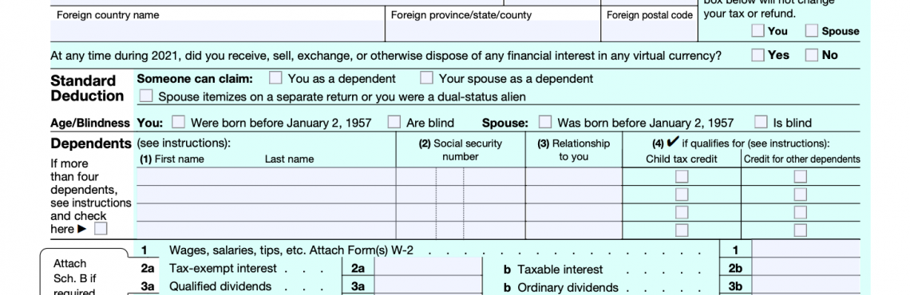The image size is (910, 295).
Task: Check You 'Were born before January 2, 1957'
Action: [179, 122]
